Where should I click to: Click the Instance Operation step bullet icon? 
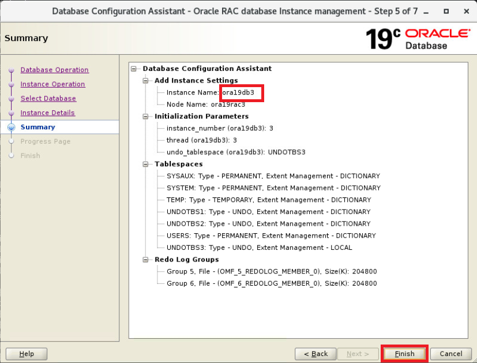click(12, 85)
